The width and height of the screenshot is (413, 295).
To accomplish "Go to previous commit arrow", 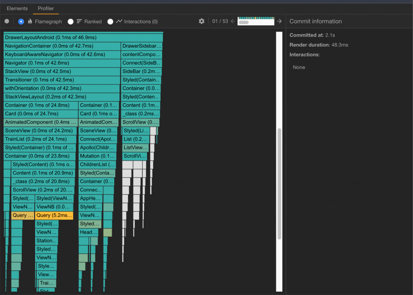I will (x=233, y=21).
